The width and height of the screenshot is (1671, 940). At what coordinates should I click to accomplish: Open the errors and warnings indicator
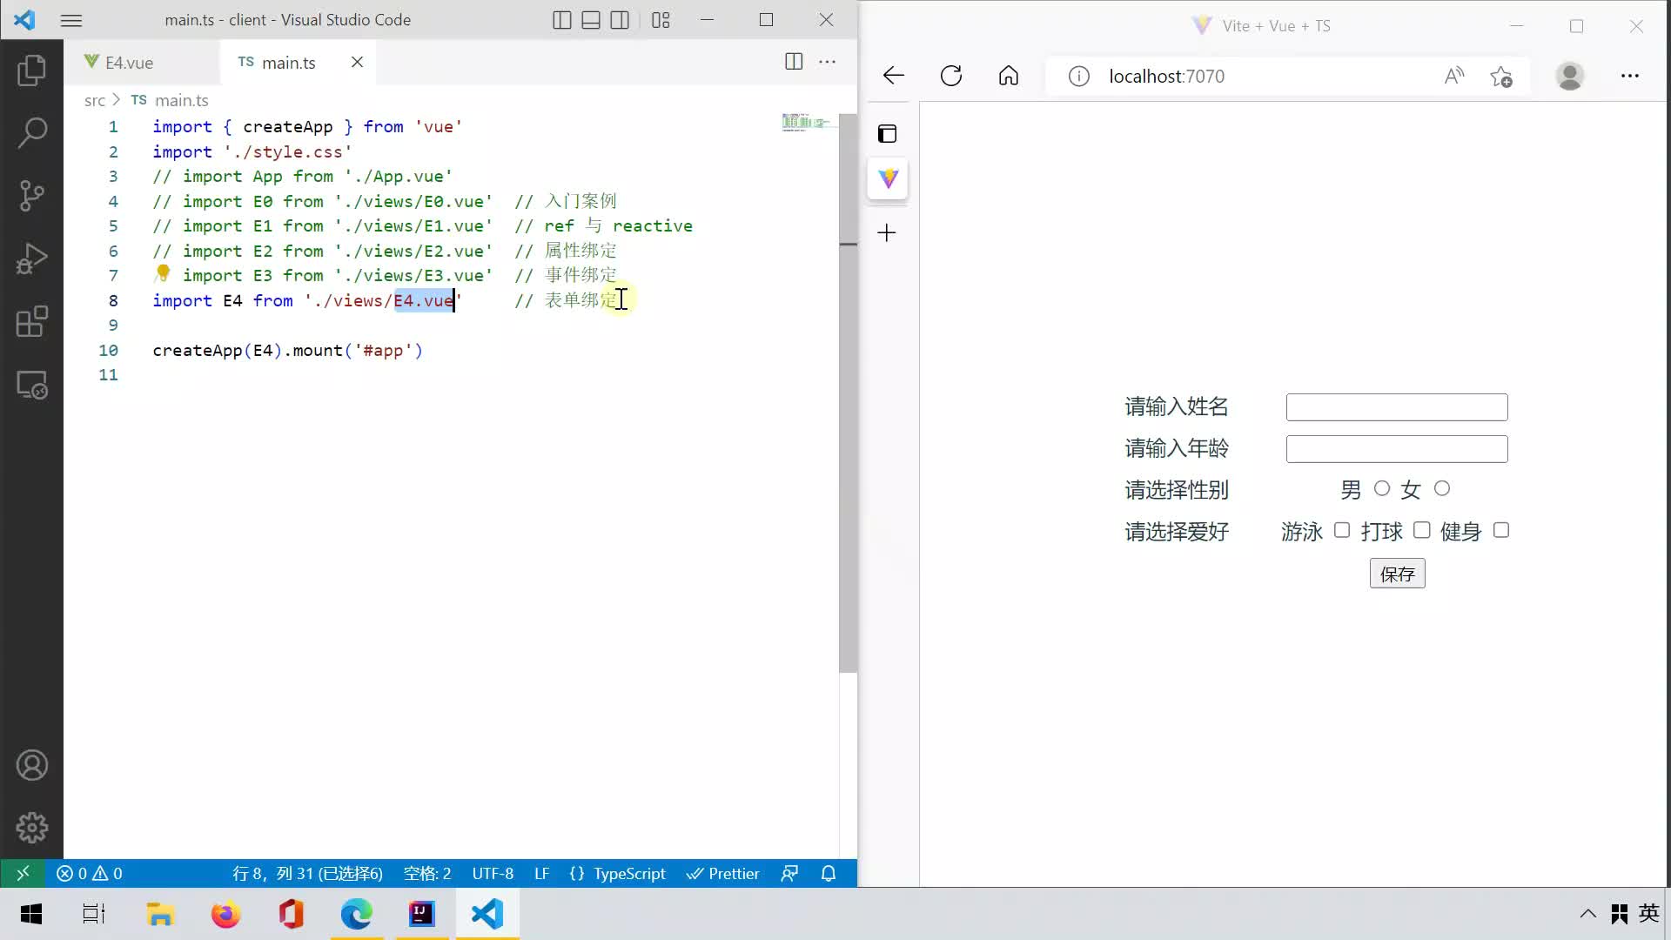[90, 873]
